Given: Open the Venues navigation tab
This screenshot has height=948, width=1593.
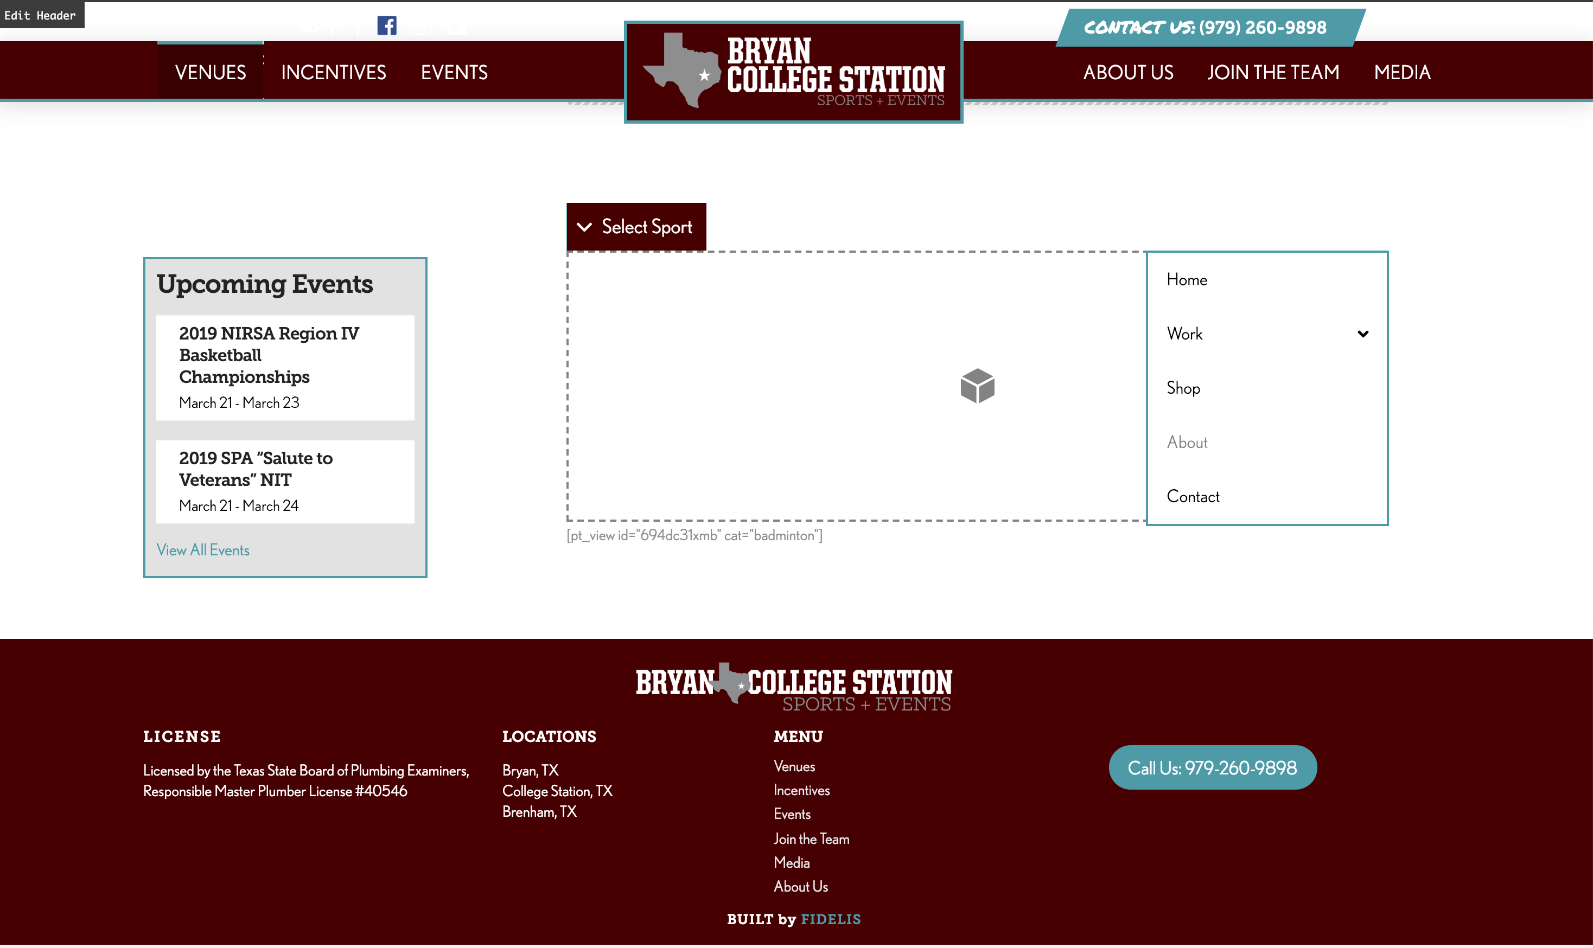Looking at the screenshot, I should 210,72.
